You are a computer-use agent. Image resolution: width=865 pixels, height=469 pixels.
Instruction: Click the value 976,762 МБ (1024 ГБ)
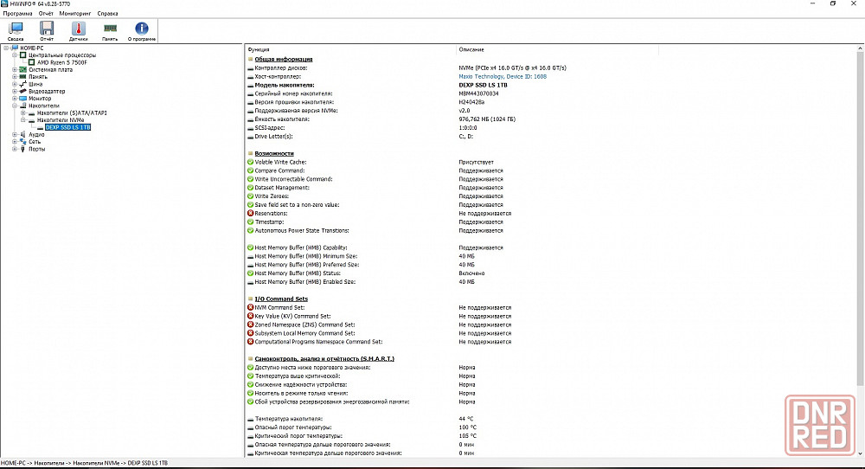coord(487,119)
